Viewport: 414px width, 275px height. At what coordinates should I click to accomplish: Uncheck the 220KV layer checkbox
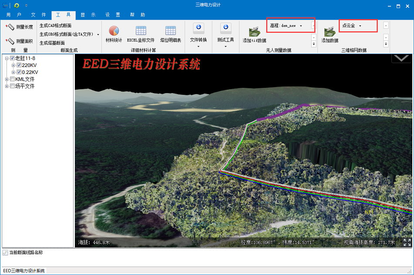(19, 65)
